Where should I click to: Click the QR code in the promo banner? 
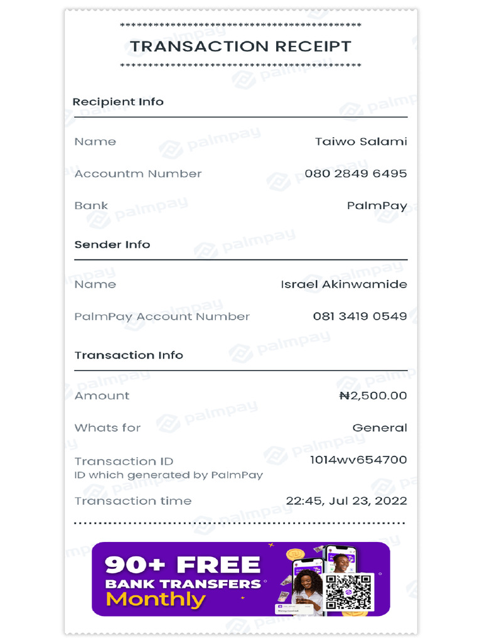tap(350, 593)
